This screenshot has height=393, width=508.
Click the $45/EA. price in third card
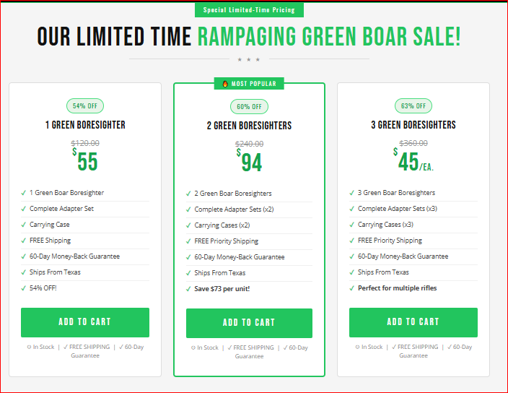(413, 160)
